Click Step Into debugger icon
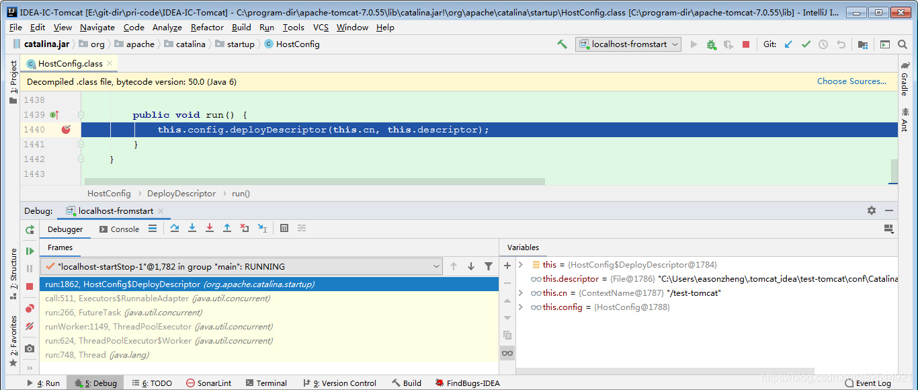The image size is (918, 390). point(192,229)
